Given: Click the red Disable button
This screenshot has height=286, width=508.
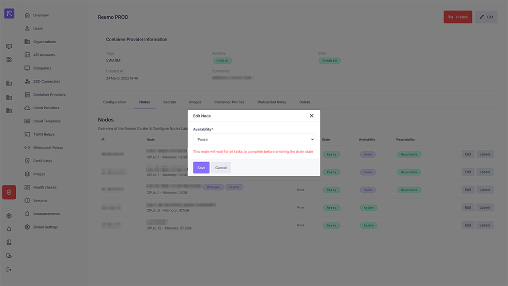Looking at the screenshot, I should click(458, 17).
